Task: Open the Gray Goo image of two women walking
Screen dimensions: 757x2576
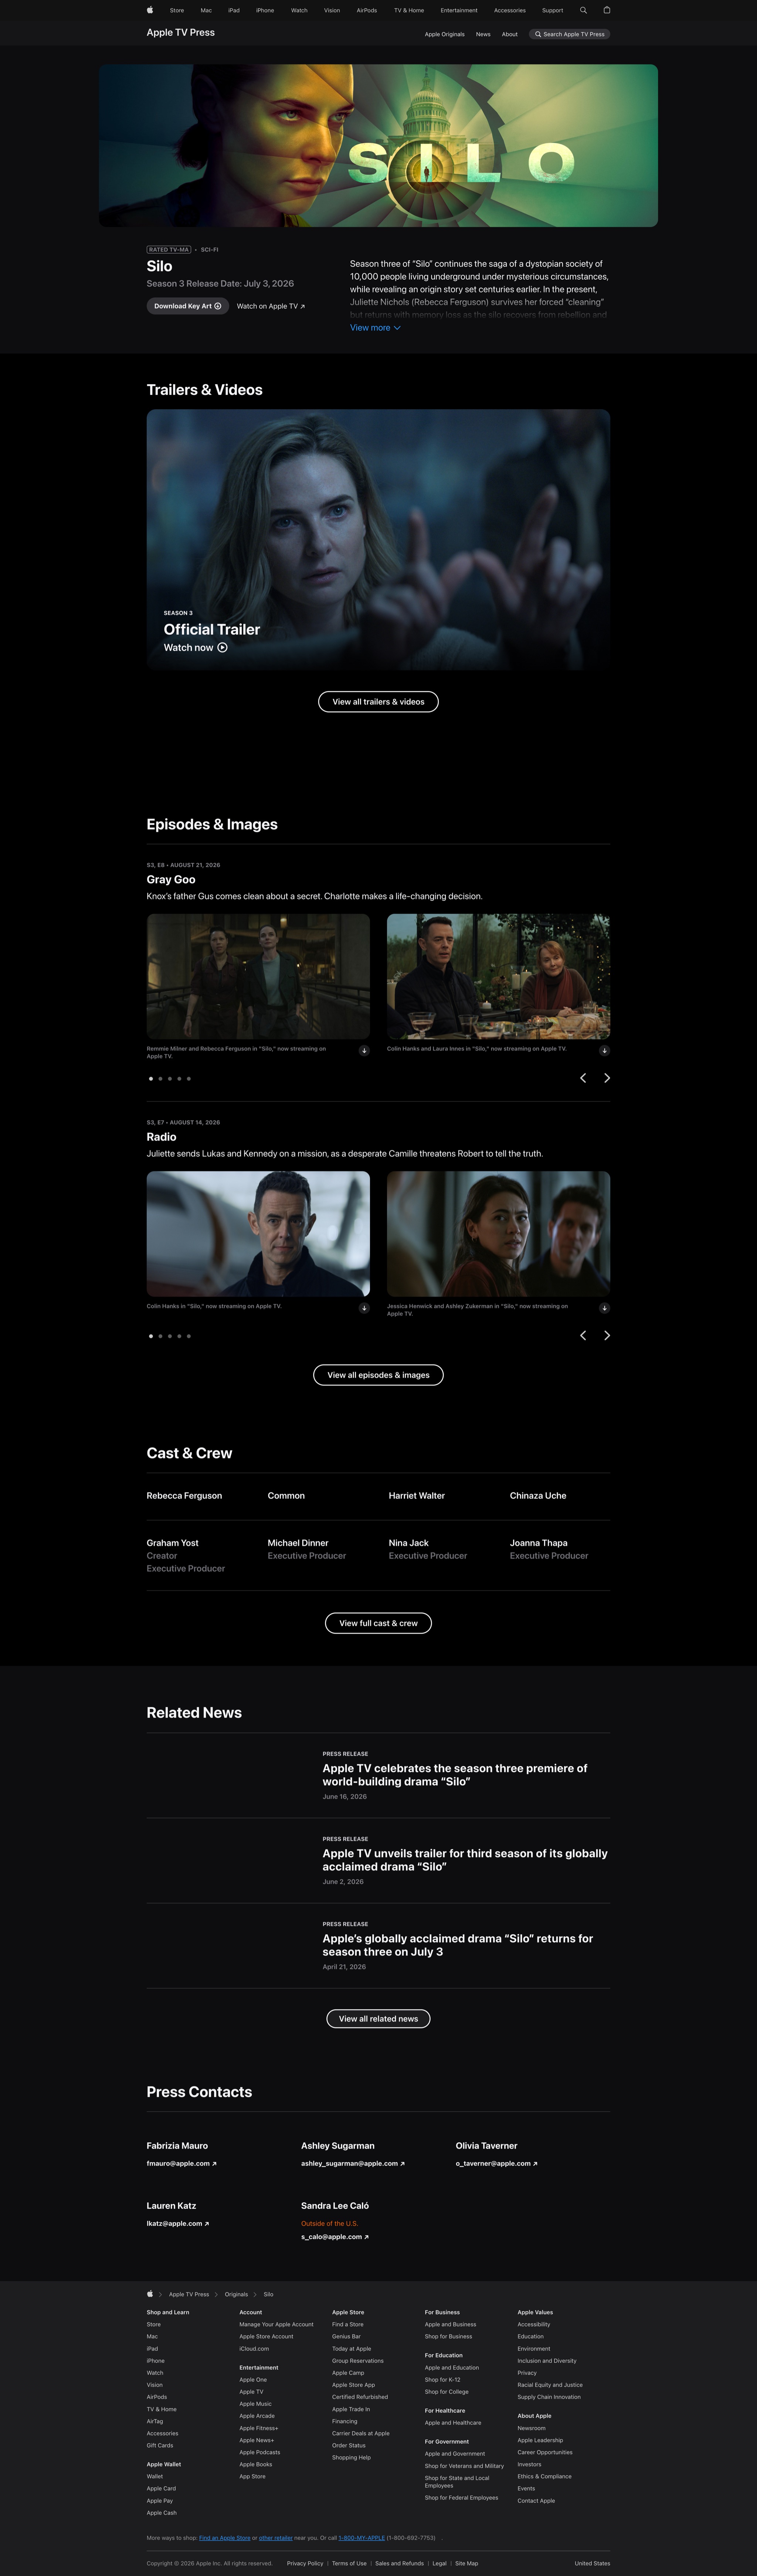Action: click(258, 976)
